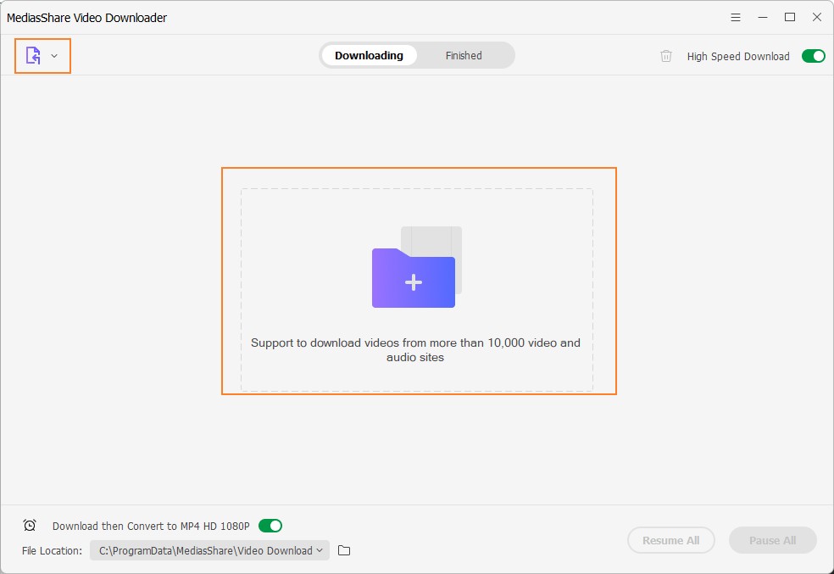Disable the High Speed Download switch
This screenshot has width=834, height=574.
click(x=813, y=56)
